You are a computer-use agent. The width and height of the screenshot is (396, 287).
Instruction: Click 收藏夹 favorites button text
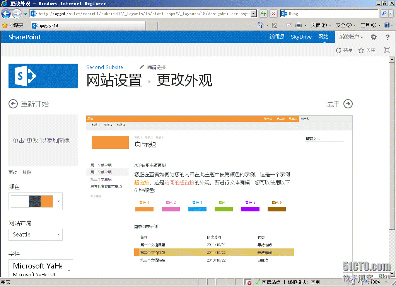coord(16,25)
